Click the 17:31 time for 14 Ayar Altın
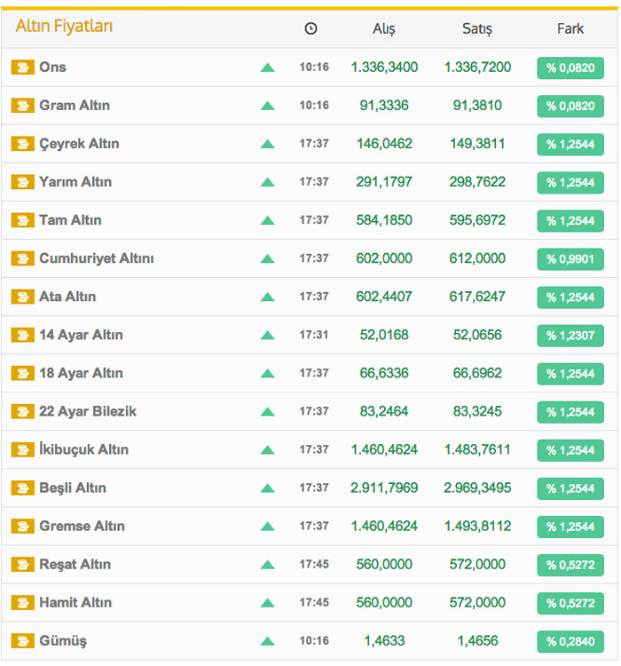 pyautogui.click(x=314, y=335)
